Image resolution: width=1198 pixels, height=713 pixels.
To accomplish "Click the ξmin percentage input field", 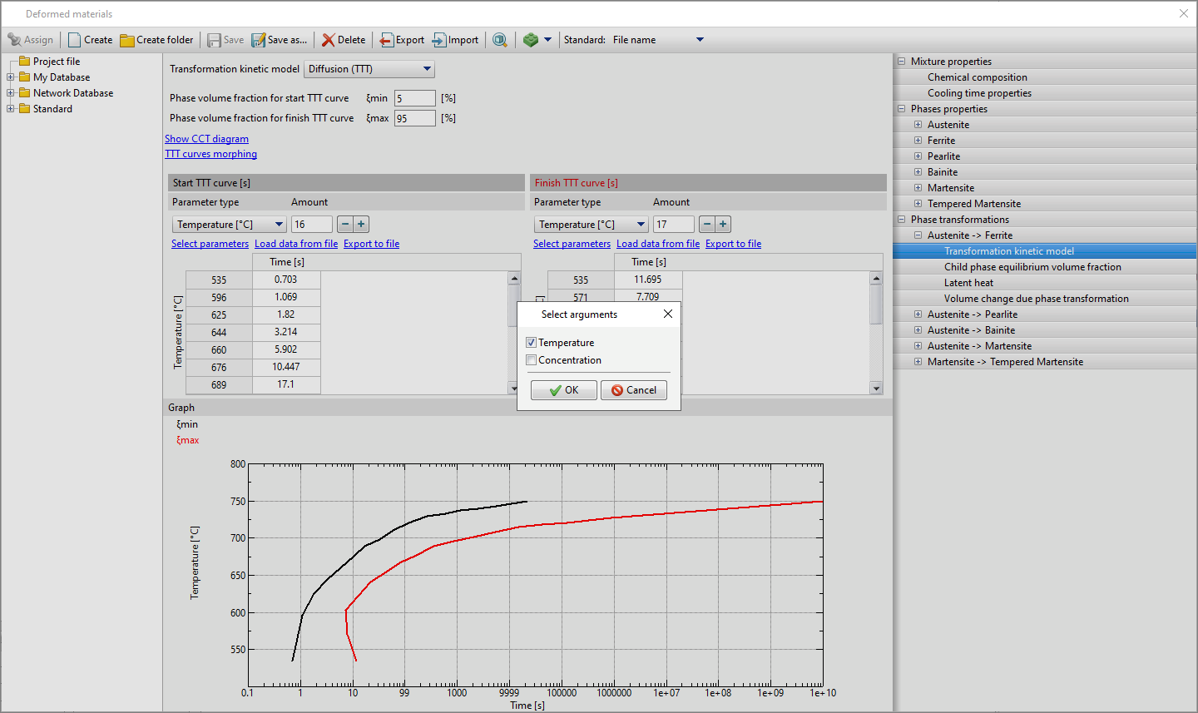I will click(x=414, y=98).
